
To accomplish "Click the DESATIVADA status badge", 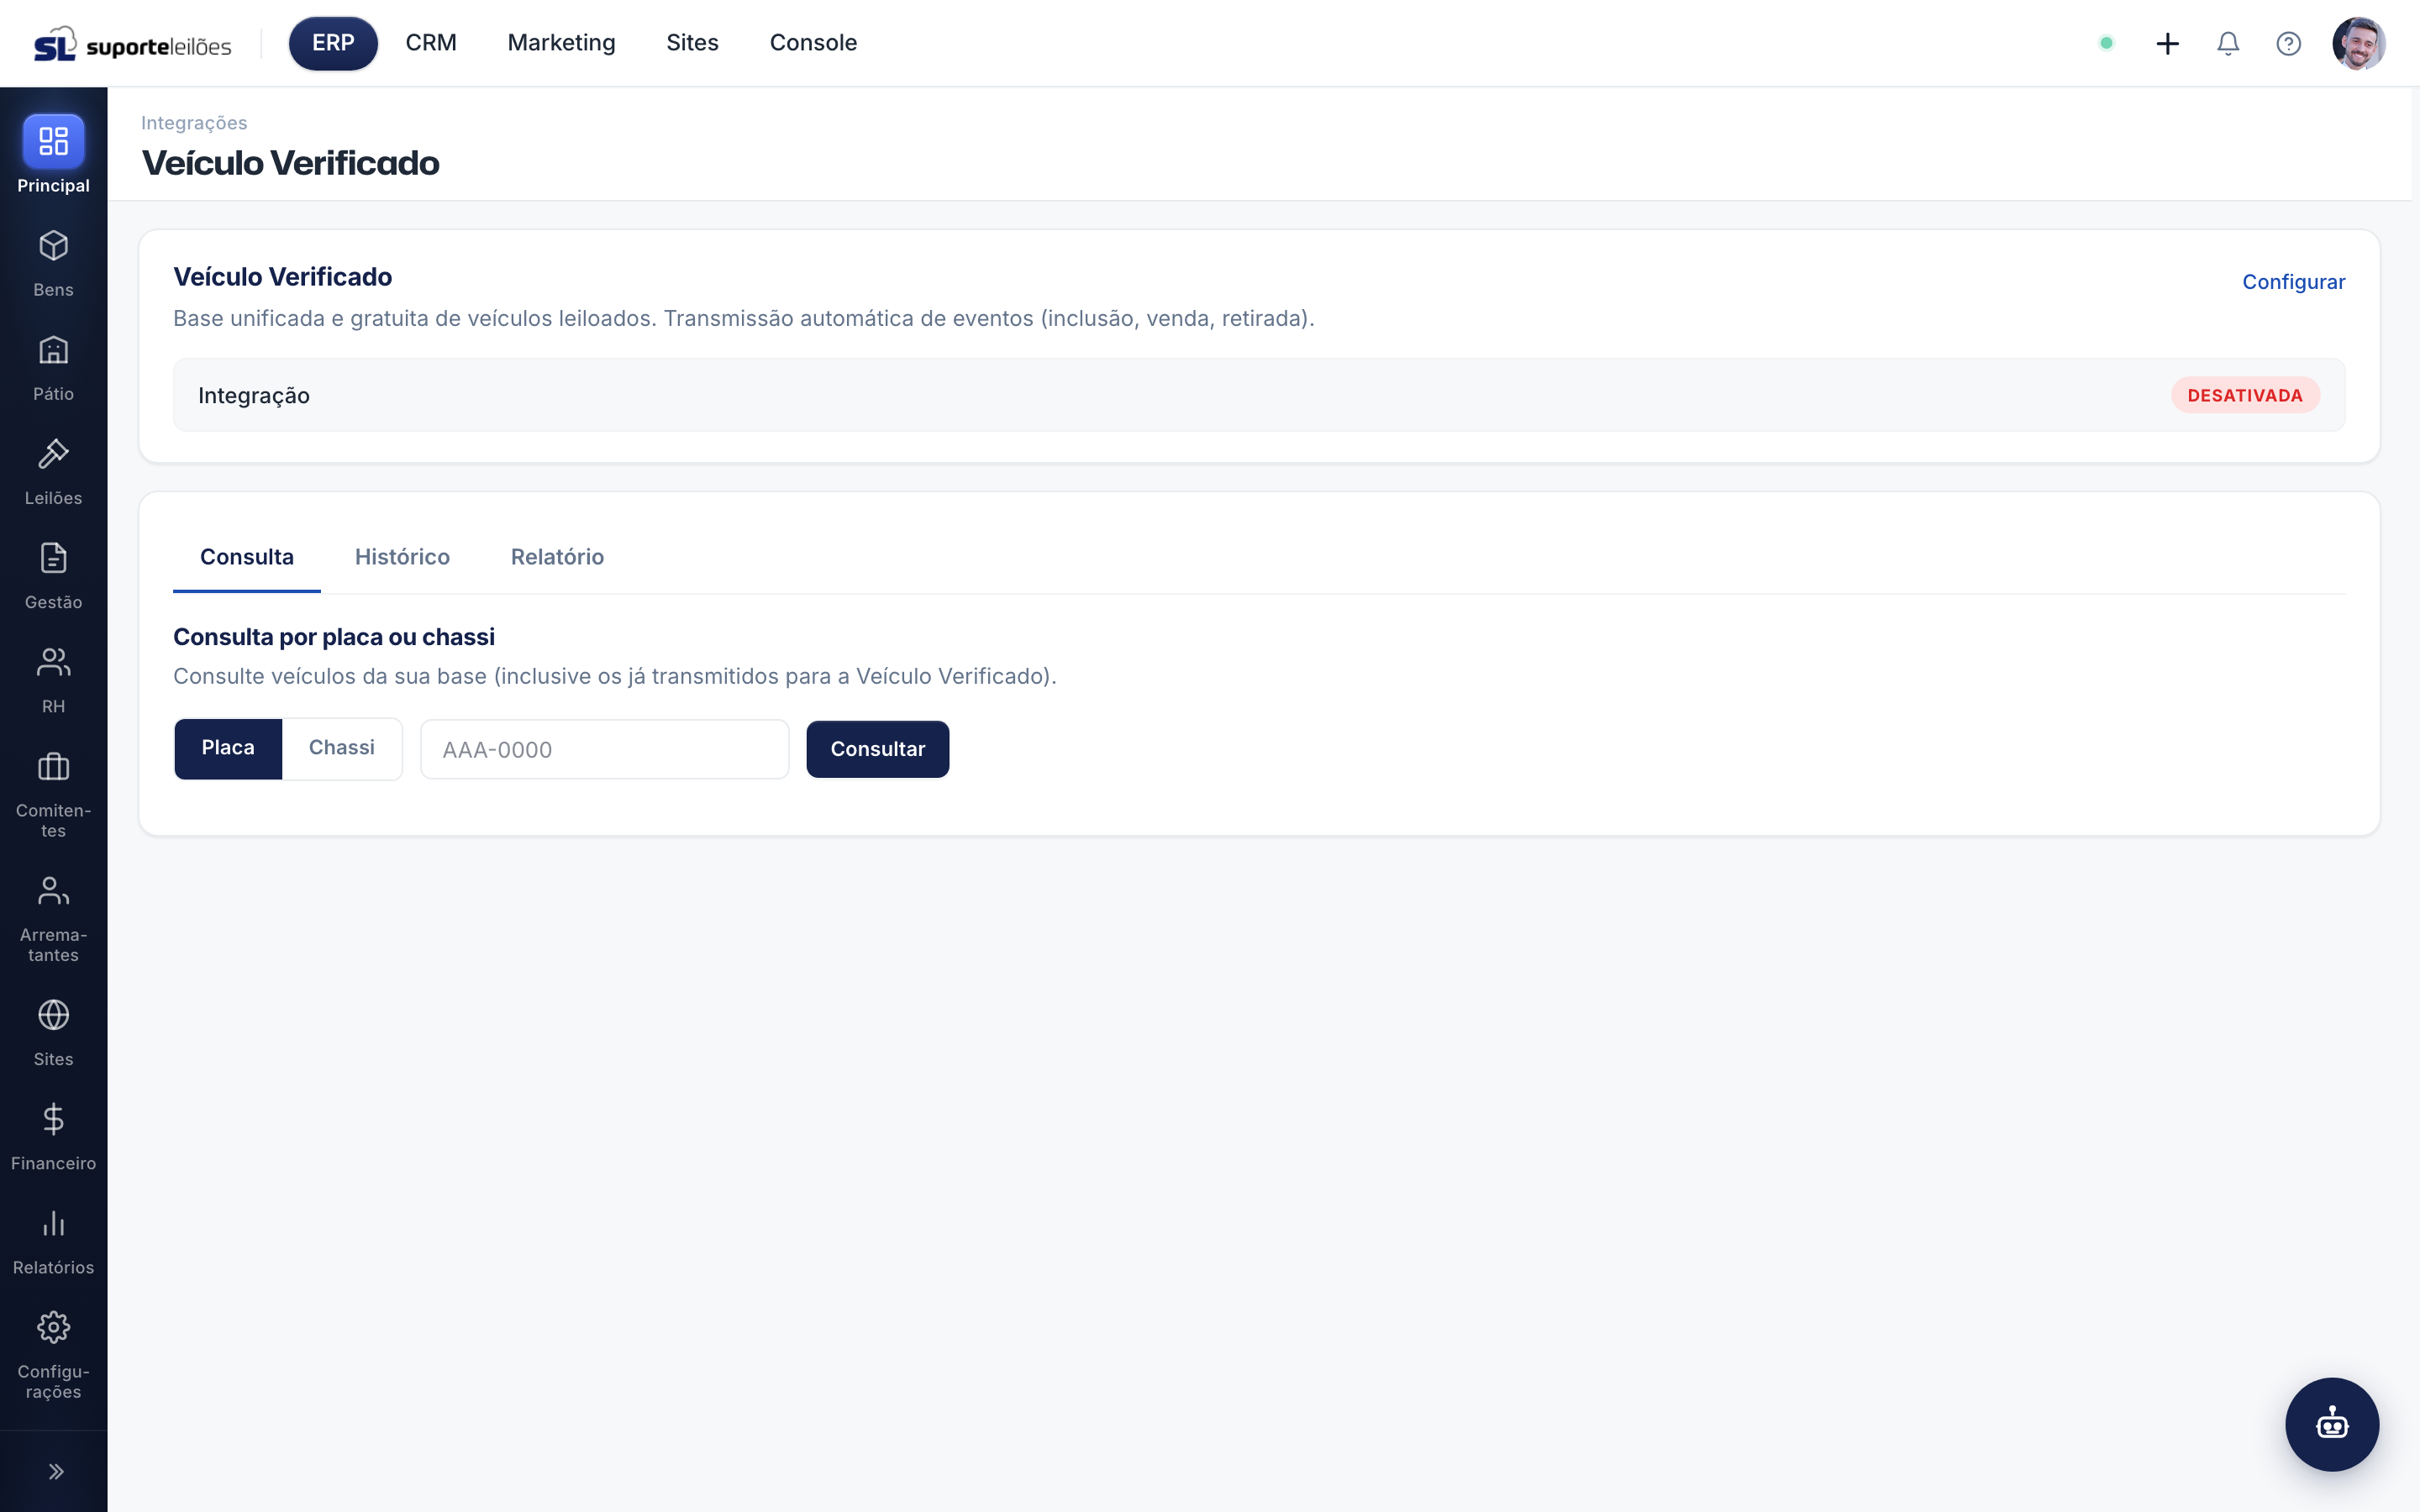I will pos(2245,395).
